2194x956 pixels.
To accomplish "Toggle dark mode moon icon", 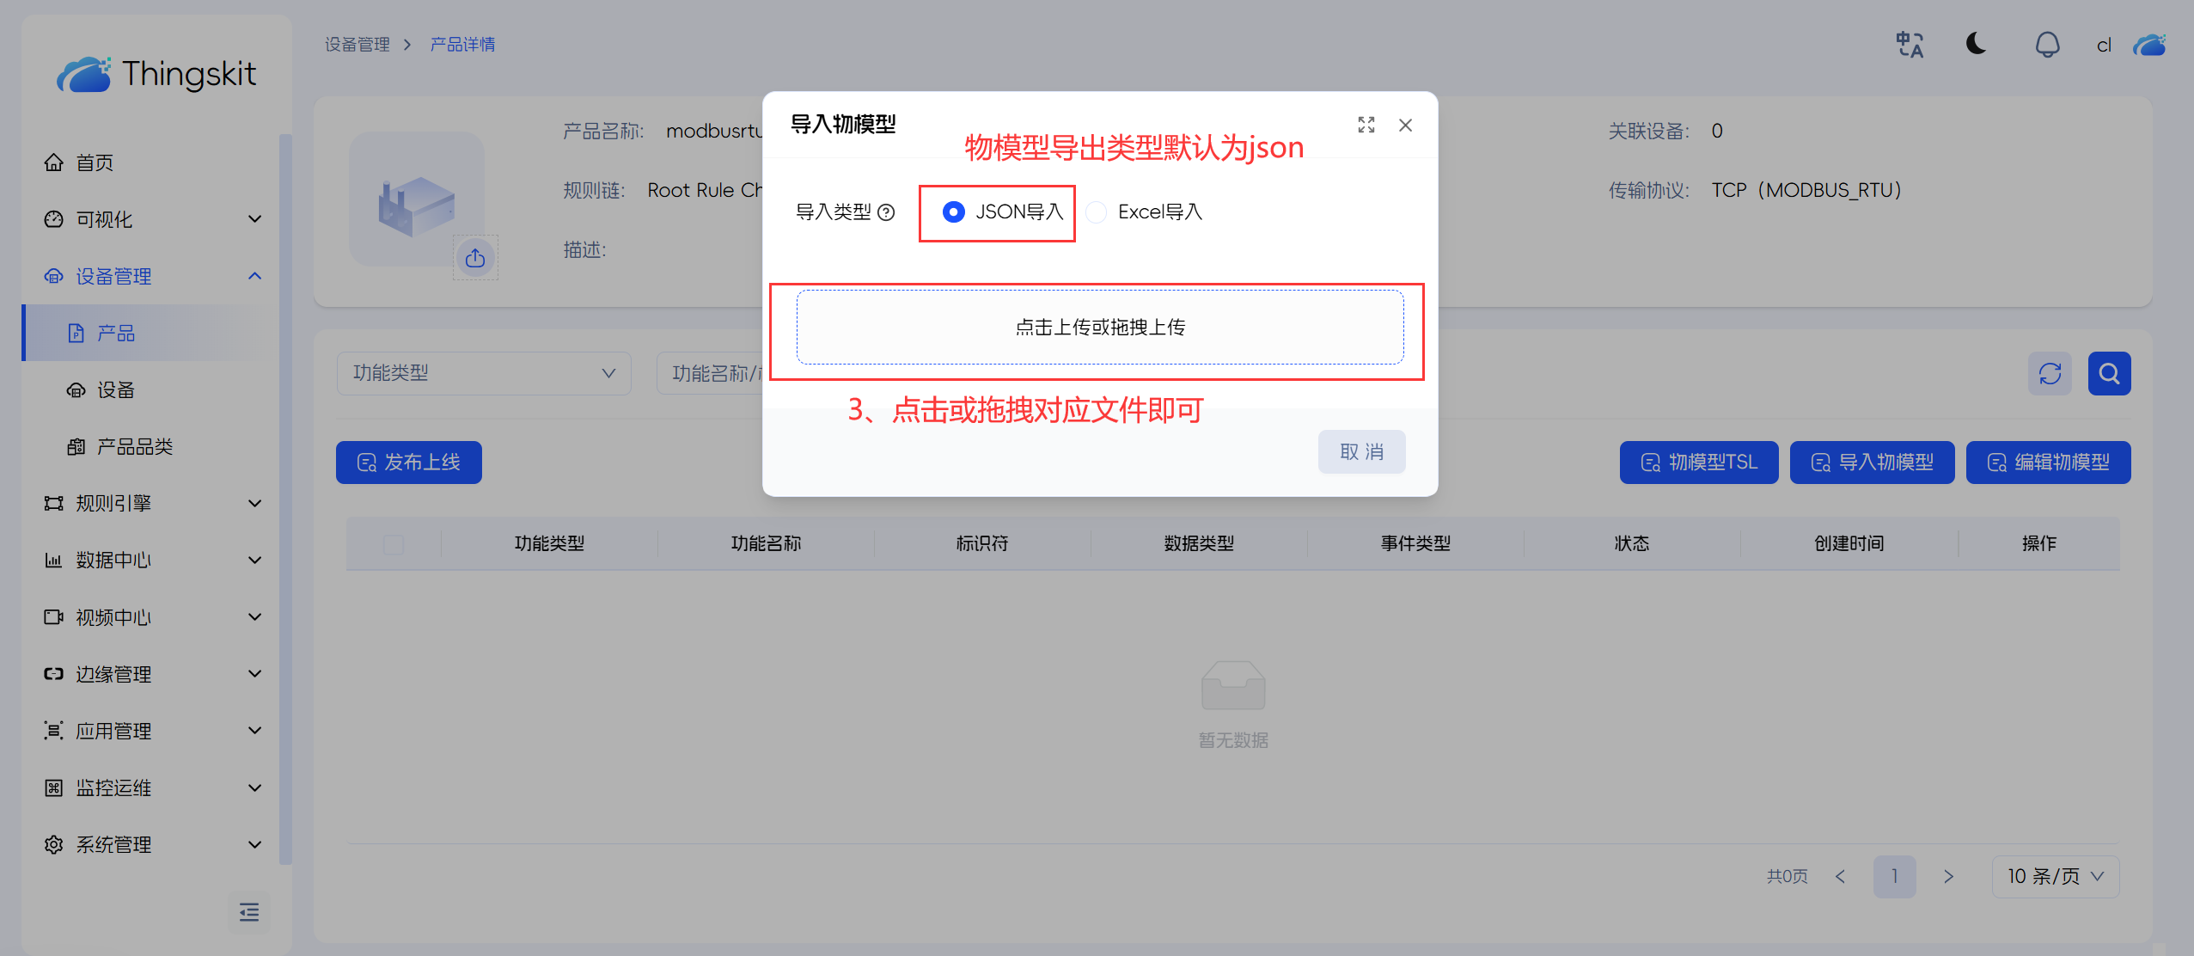I will (1976, 44).
